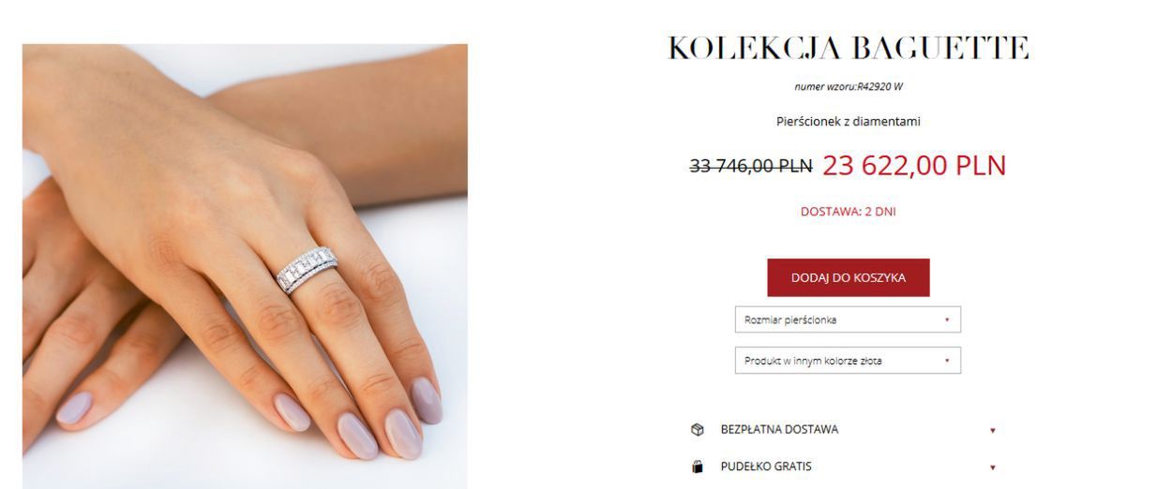Click the red discounted price 23 622,00 PLN
Screen dimensions: 1172x489
pyautogui.click(x=914, y=166)
